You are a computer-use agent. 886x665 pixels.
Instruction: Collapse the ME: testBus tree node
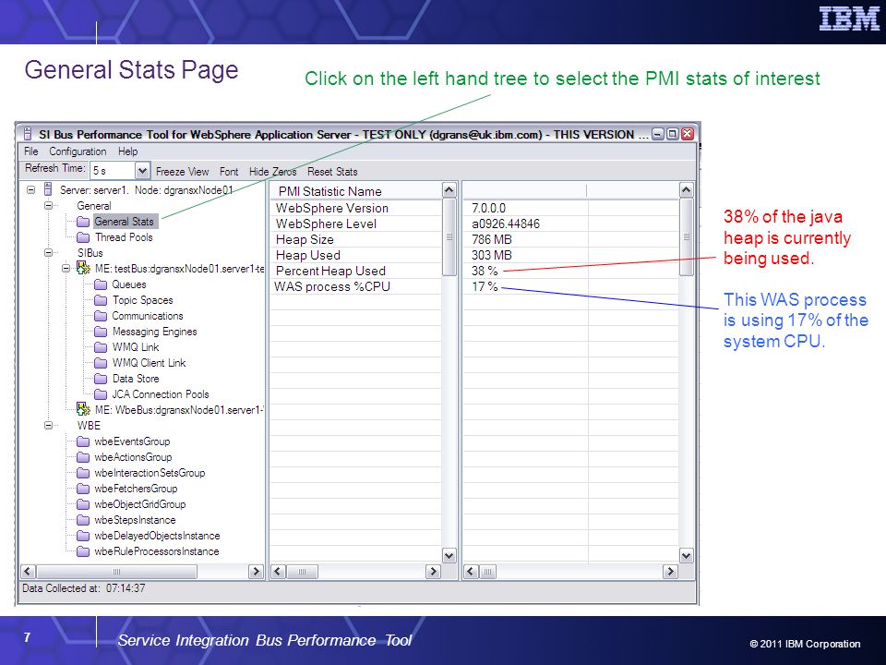66,269
